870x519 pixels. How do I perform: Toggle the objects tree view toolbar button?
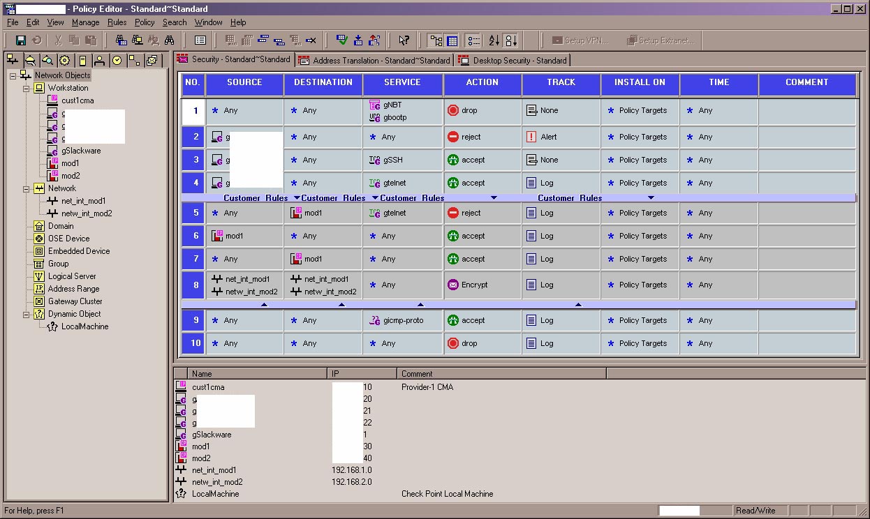click(x=436, y=40)
